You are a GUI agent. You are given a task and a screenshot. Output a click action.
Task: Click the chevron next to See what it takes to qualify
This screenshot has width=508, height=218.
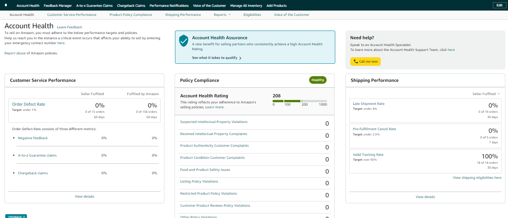pyautogui.click(x=240, y=58)
